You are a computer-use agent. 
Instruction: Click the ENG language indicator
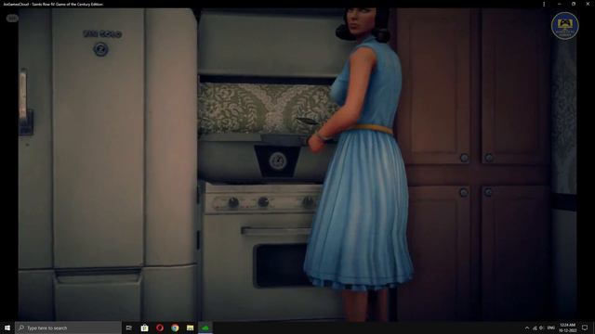click(x=551, y=328)
